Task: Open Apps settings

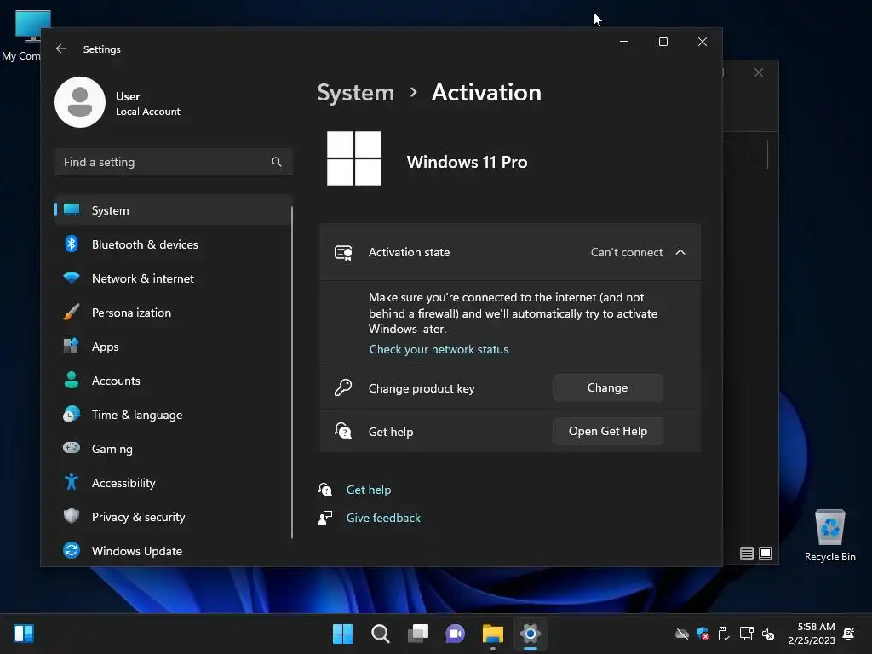Action: tap(173, 347)
